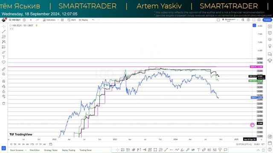Open the calendar panel in right sidebar
The width and height of the screenshot is (273, 153).
[270, 143]
